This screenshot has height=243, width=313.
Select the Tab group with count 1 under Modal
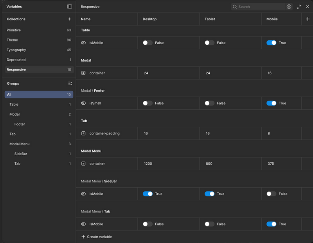[x=39, y=134]
